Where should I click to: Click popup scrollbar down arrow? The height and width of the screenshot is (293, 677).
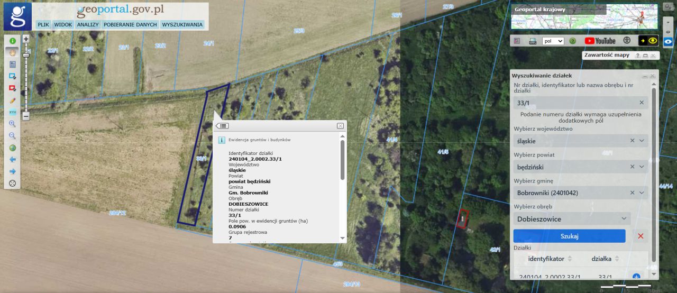tap(343, 239)
